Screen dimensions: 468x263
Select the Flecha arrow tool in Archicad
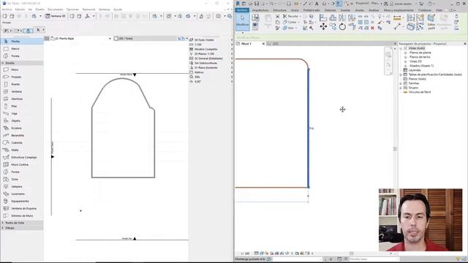click(21, 42)
